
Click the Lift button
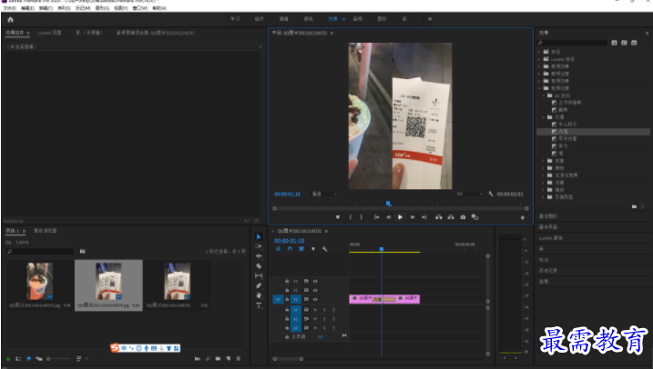click(x=439, y=217)
